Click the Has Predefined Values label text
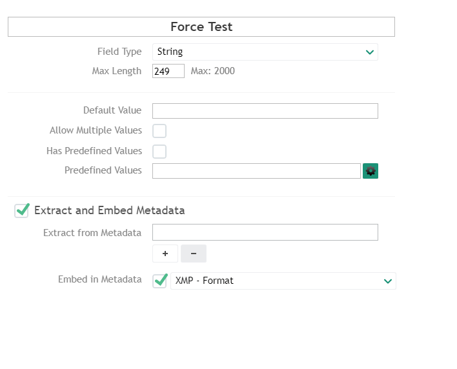The height and width of the screenshot is (369, 457). pos(94,151)
